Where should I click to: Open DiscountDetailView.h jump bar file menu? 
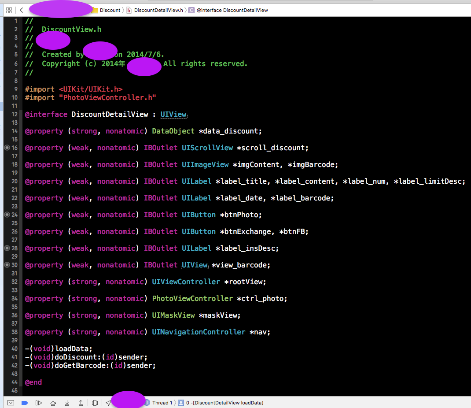click(158, 10)
